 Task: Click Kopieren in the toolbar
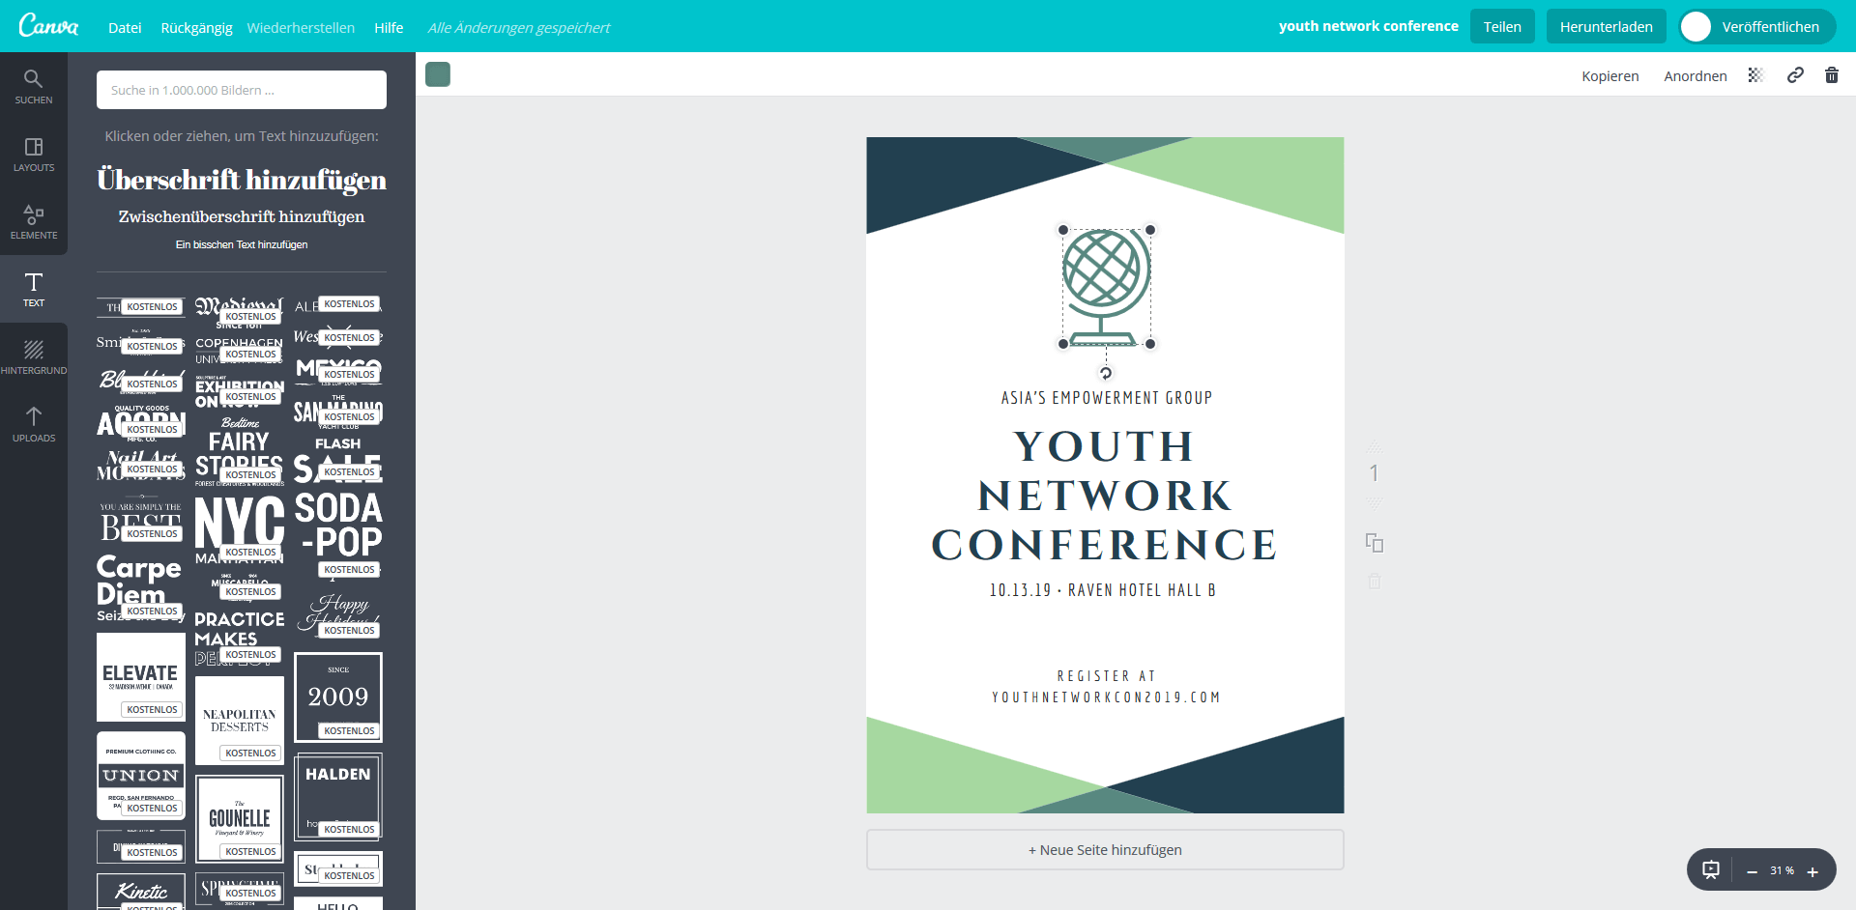point(1610,76)
